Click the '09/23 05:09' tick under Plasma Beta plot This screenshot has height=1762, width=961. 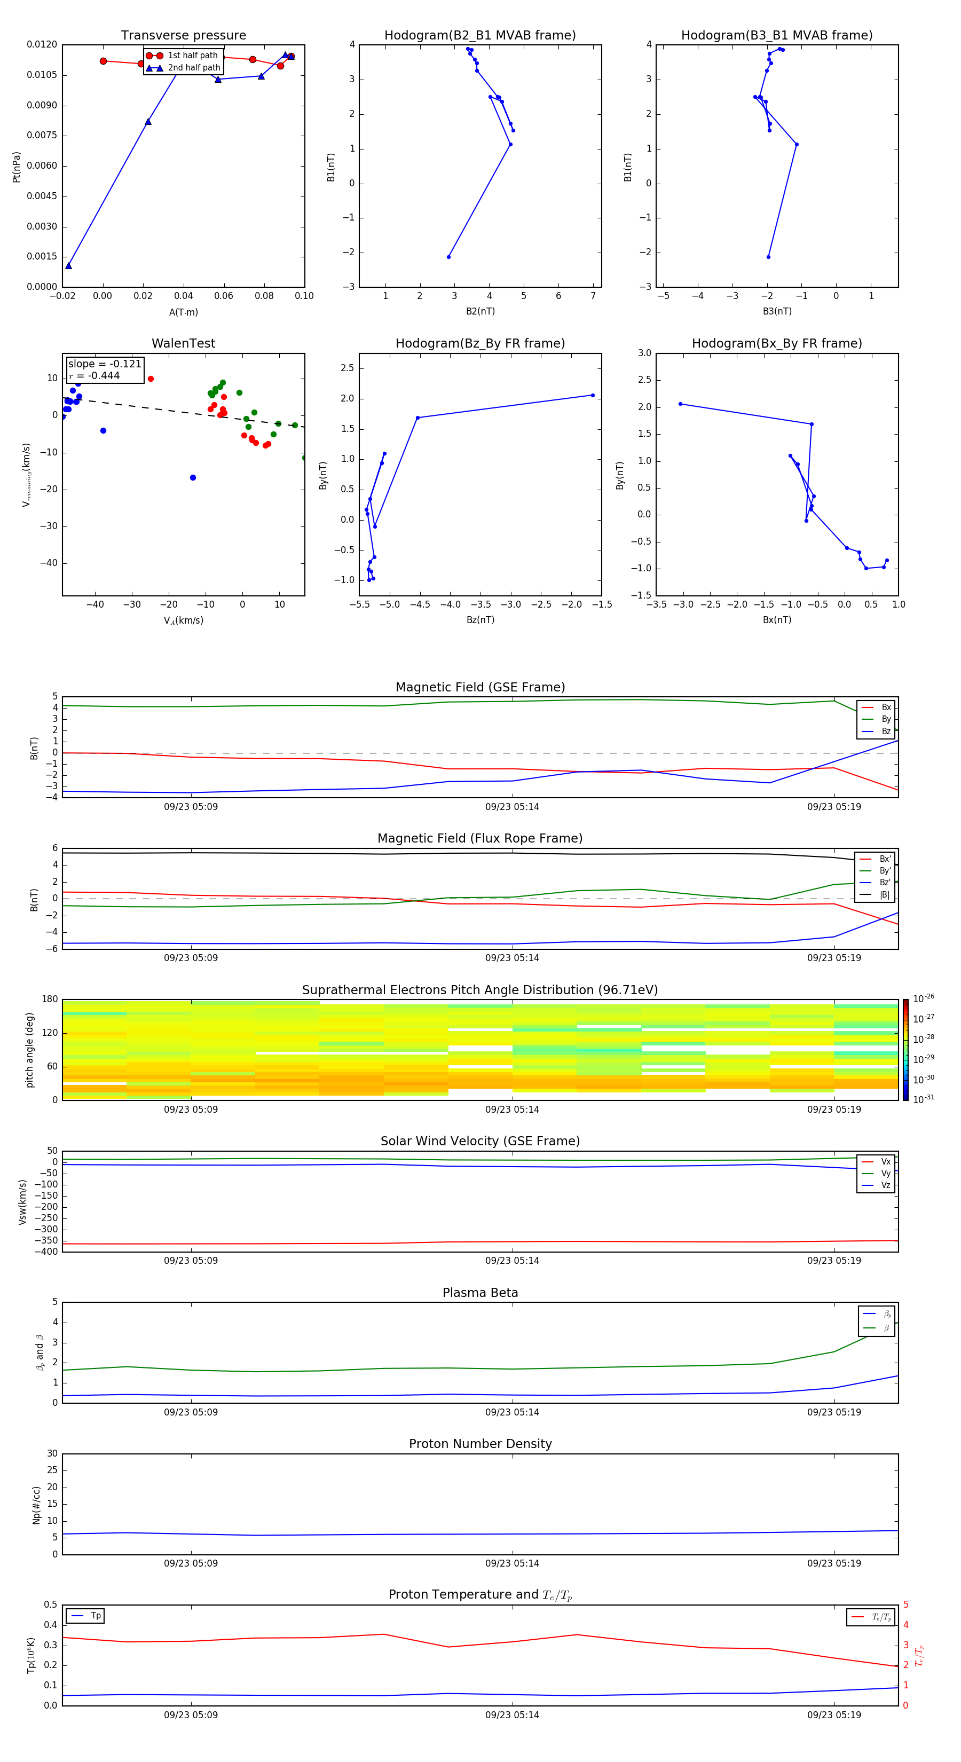pos(191,1412)
